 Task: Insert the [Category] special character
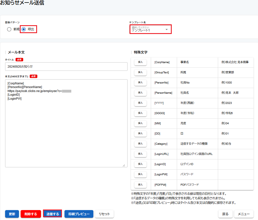coord(140,144)
